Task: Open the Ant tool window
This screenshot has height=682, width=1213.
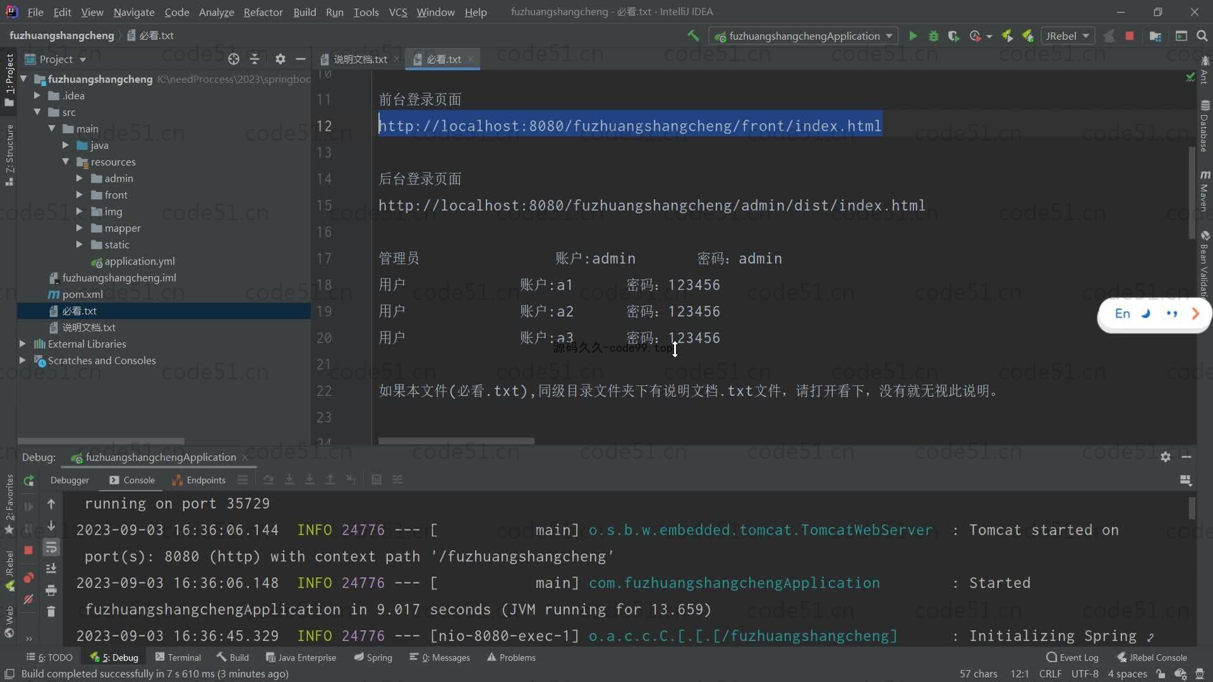Action: [x=1205, y=69]
